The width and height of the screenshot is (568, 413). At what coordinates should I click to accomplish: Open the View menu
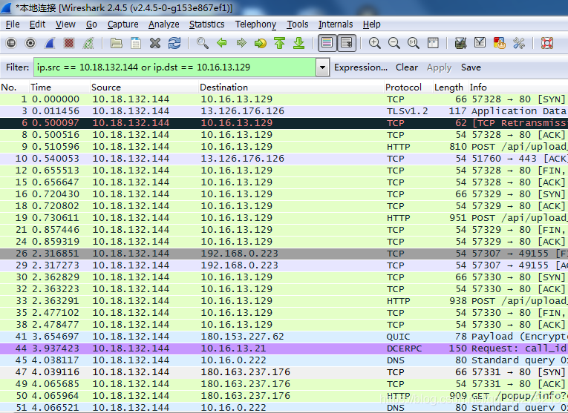[65, 24]
